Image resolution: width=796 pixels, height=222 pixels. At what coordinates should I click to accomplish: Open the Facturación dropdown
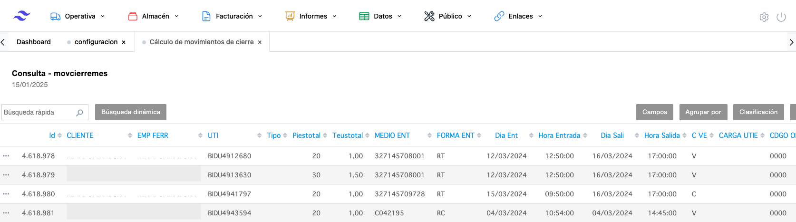tap(232, 16)
